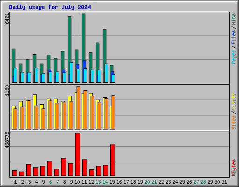Click the green weekend day 20 label

(x=147, y=182)
